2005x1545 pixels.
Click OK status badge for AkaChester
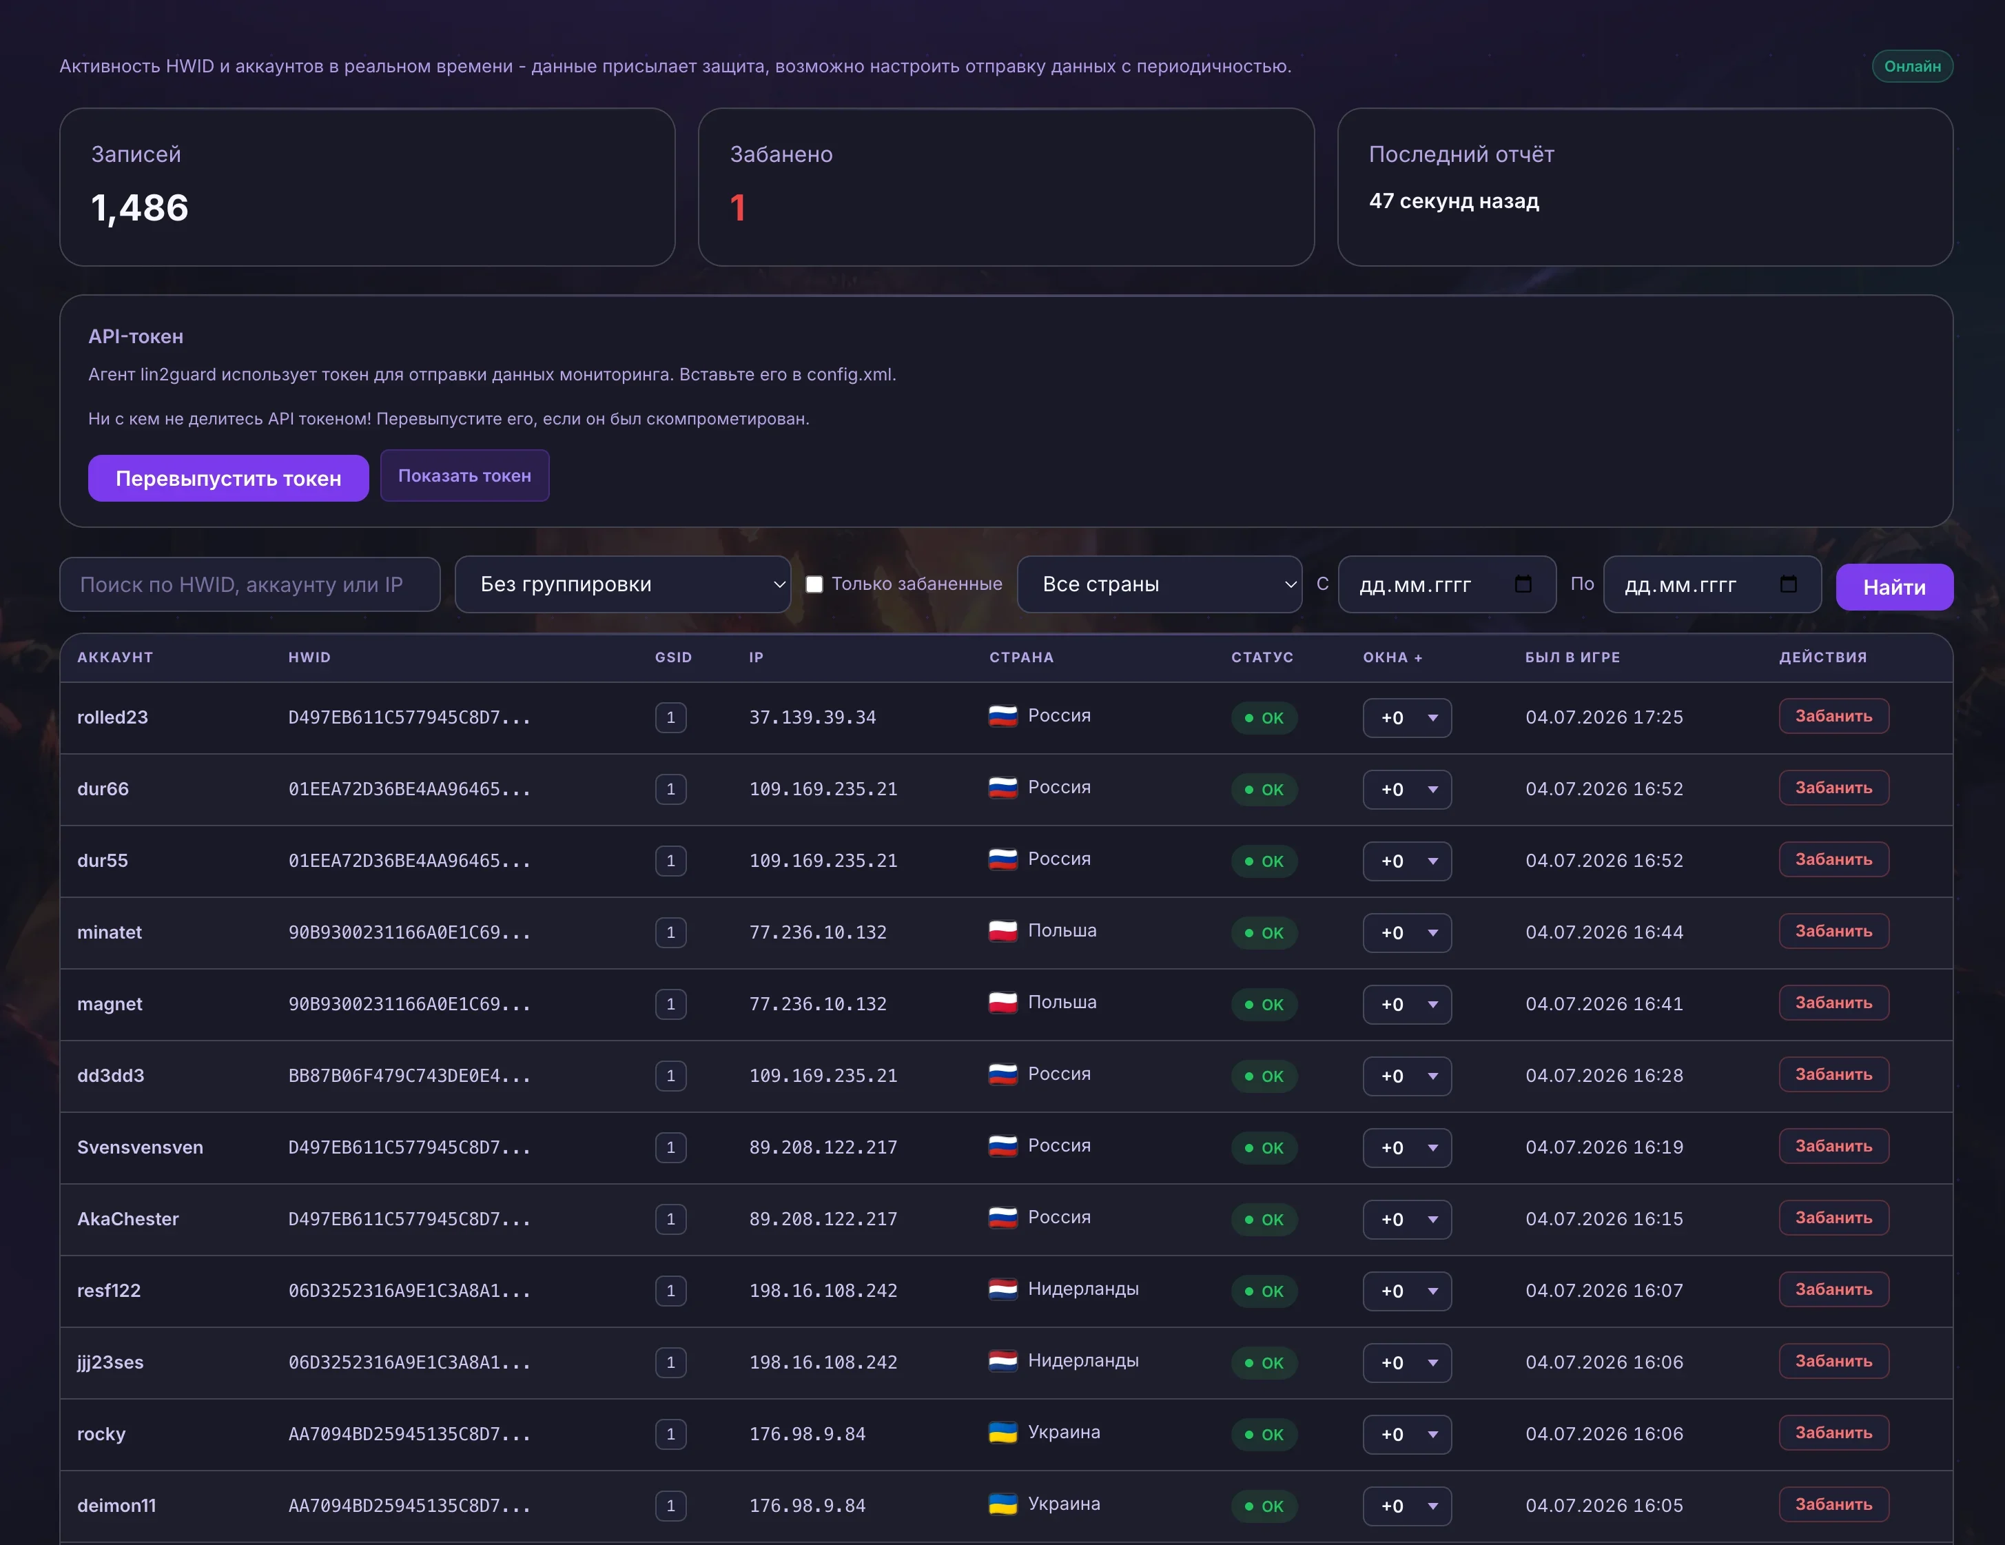tap(1264, 1219)
